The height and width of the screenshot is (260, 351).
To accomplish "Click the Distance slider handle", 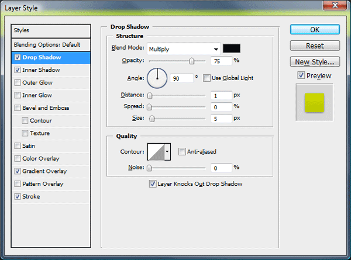I will (x=150, y=95).
